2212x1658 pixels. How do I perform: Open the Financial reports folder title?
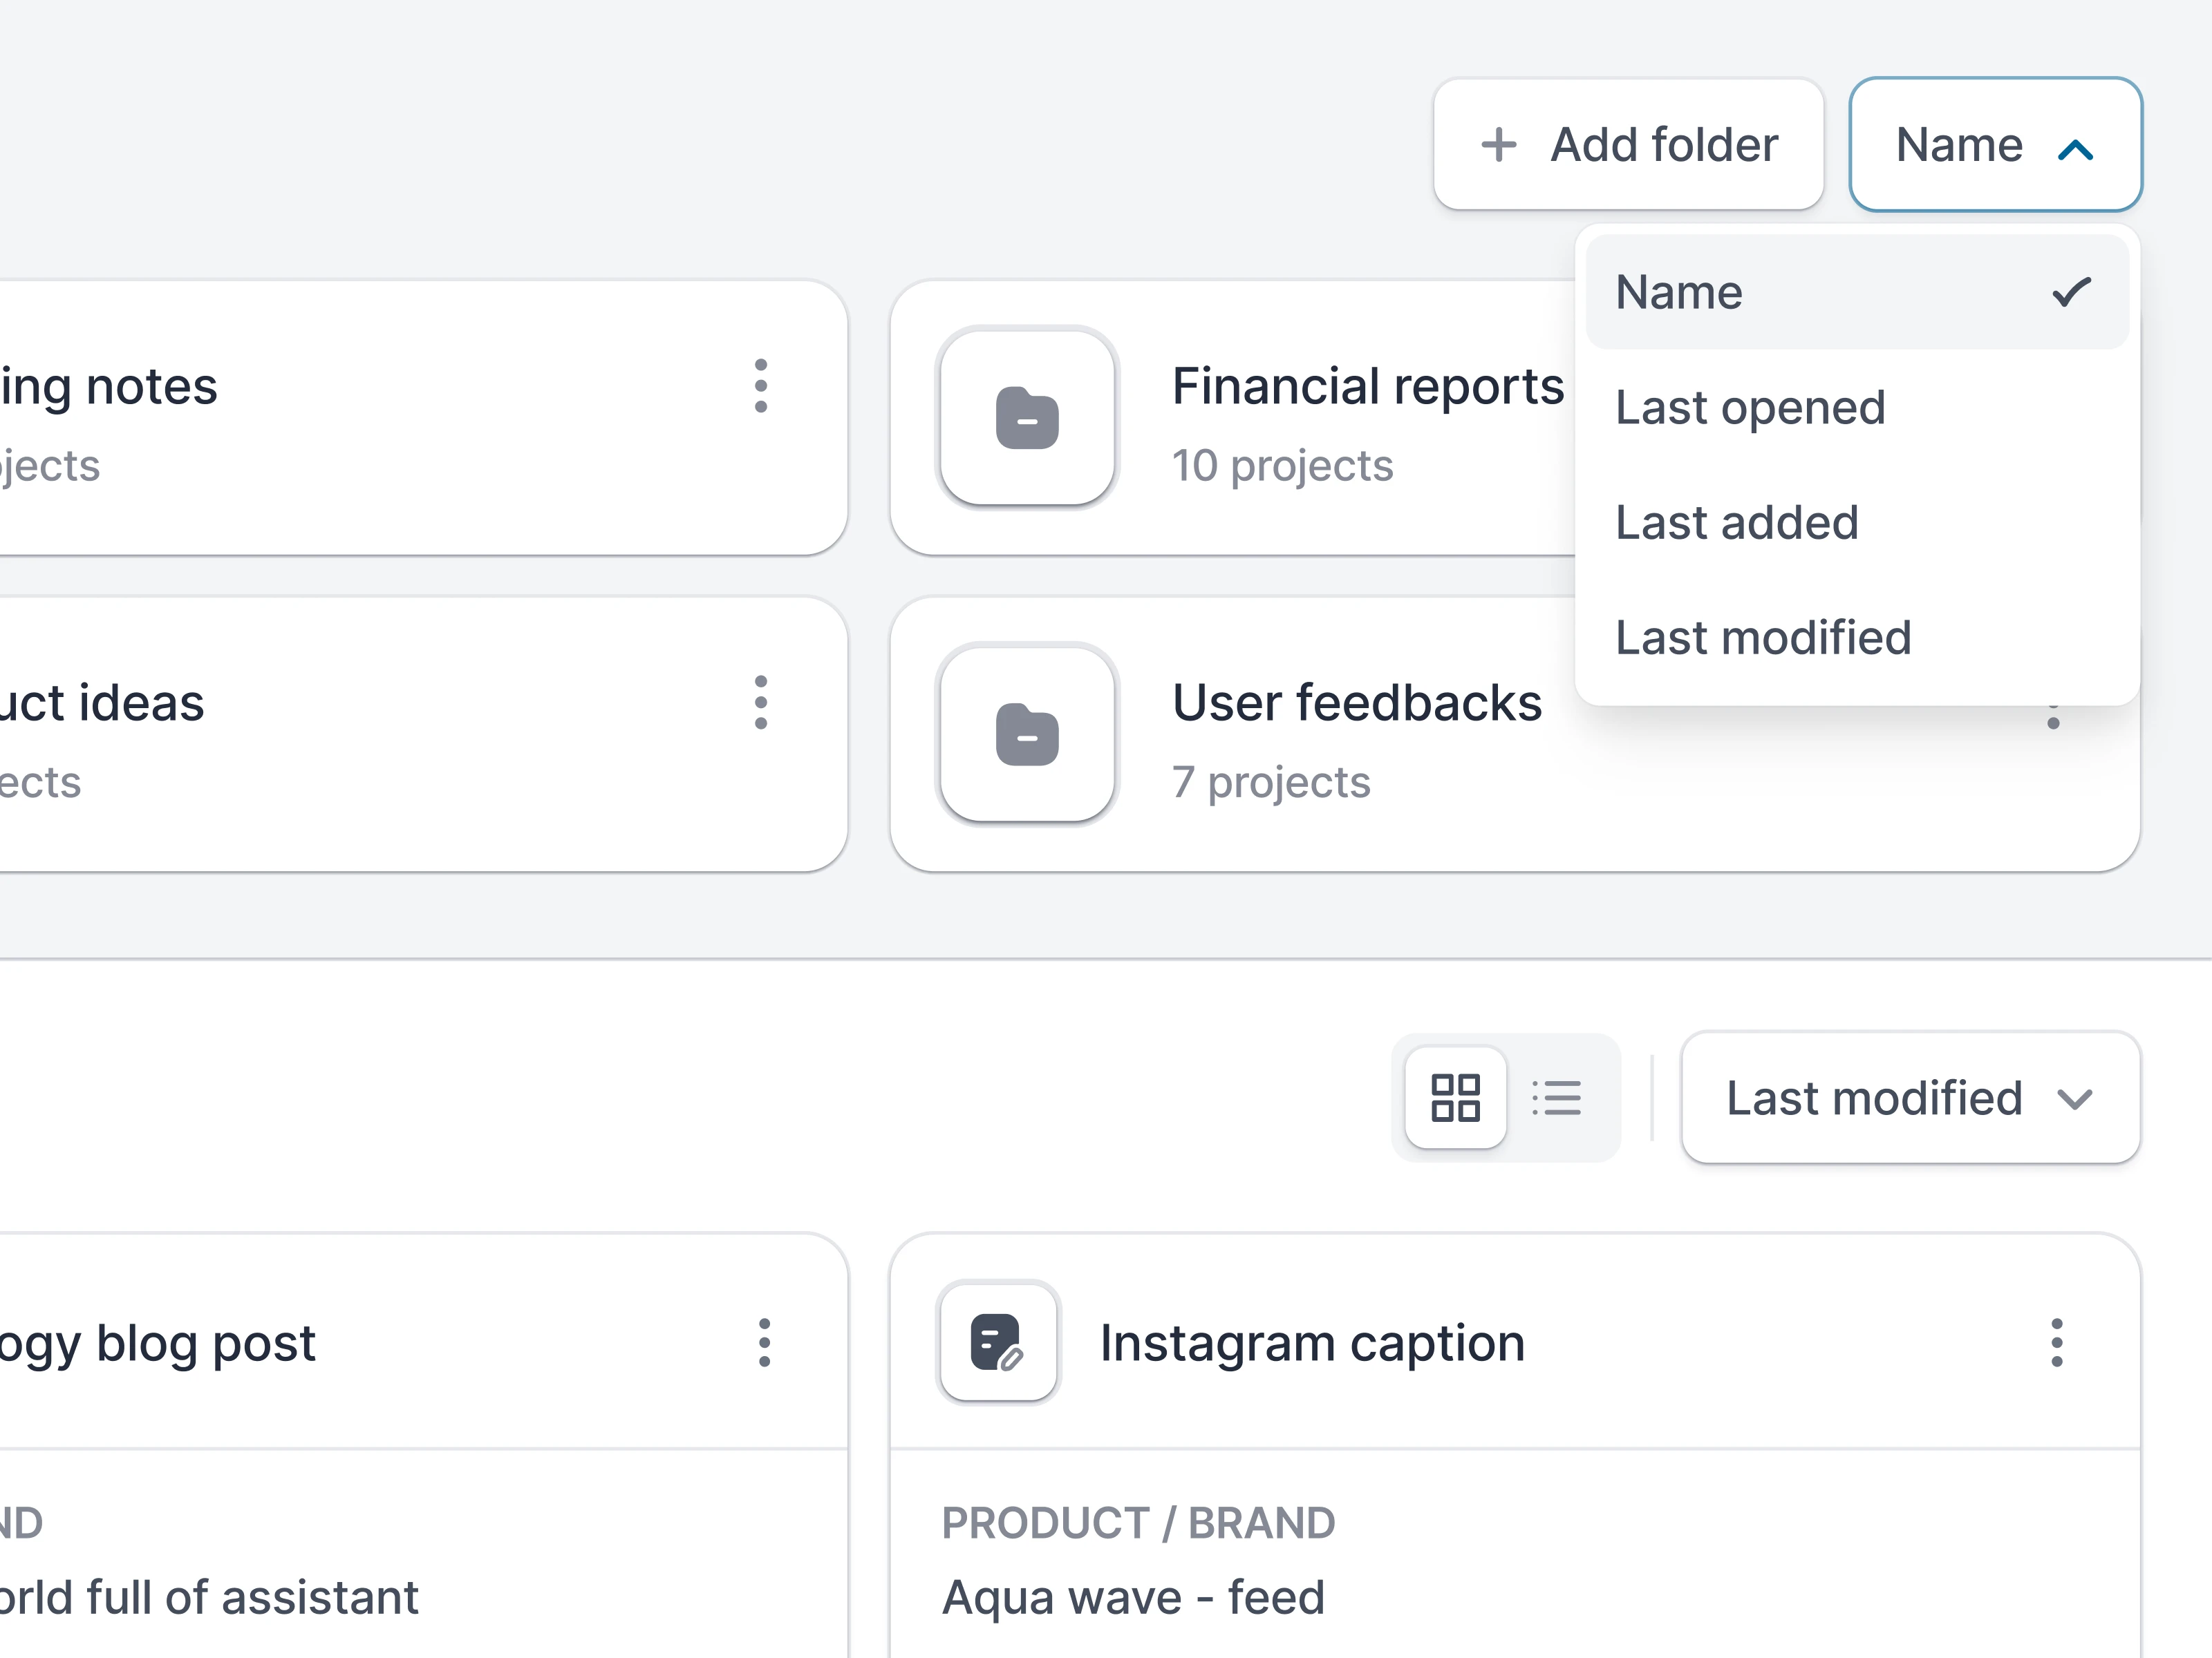coord(1367,387)
